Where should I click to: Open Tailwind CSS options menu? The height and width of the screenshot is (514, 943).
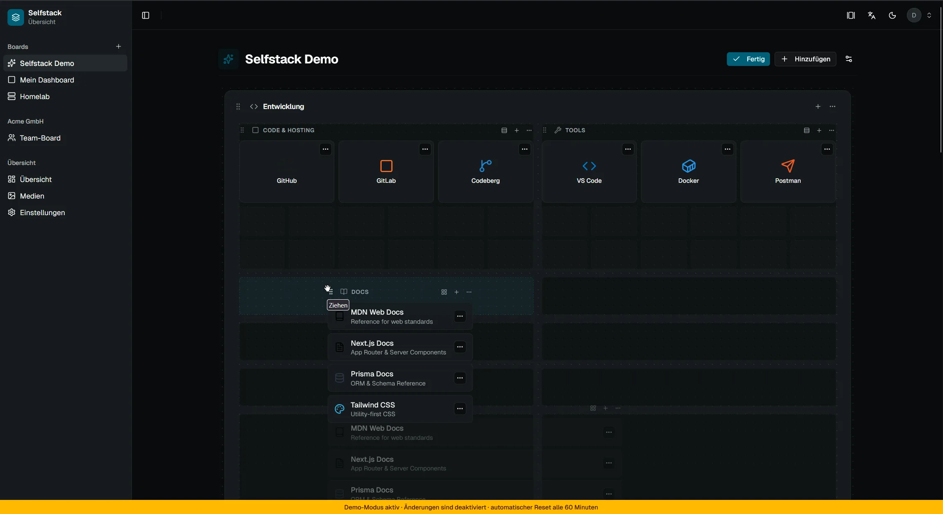click(x=460, y=409)
